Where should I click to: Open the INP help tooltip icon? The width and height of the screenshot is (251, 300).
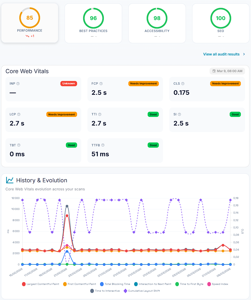(17, 84)
